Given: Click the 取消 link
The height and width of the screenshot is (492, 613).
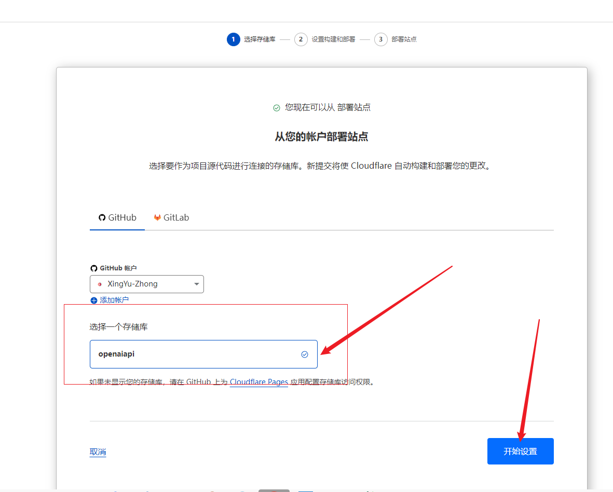Looking at the screenshot, I should (98, 452).
